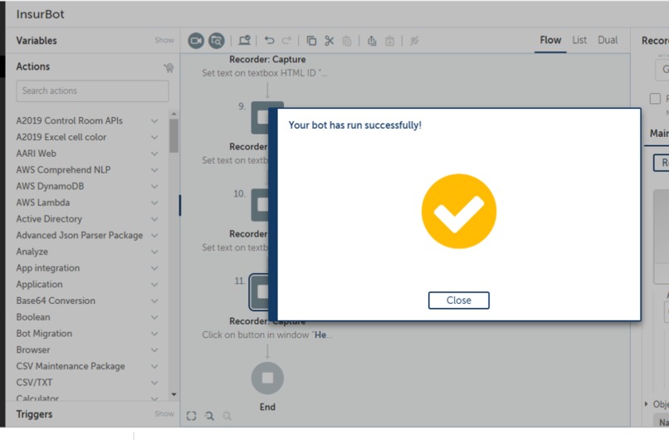Click 'Set text on textbox HTML ID' description
Screen dimensions: 669x440
[x=265, y=73]
